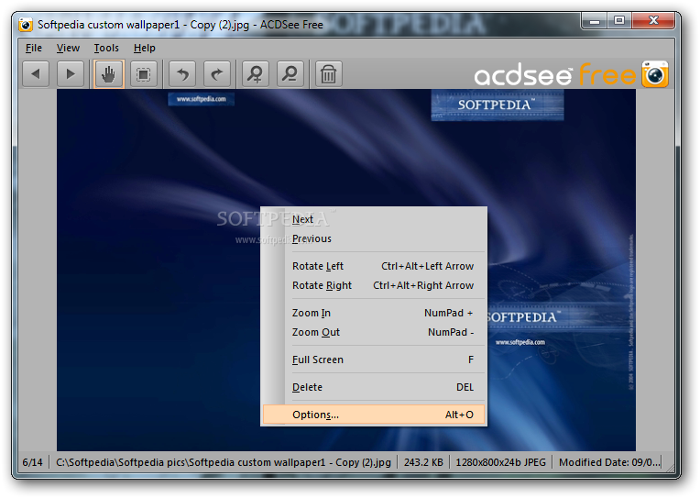The height and width of the screenshot is (498, 700).
Task: Maximize the ACDSee Free window
Action: [x=619, y=20]
